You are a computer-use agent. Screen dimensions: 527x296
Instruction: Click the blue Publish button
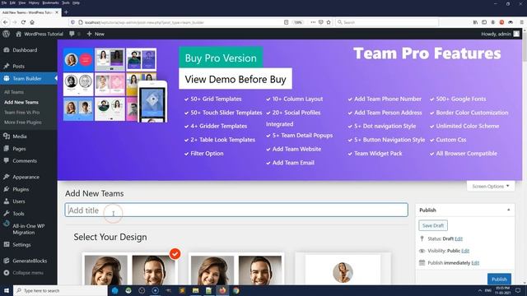click(x=499, y=279)
